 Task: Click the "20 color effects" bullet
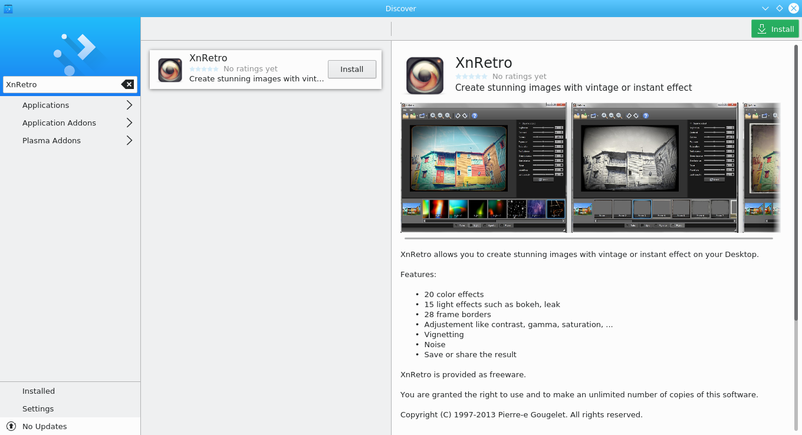pos(454,294)
